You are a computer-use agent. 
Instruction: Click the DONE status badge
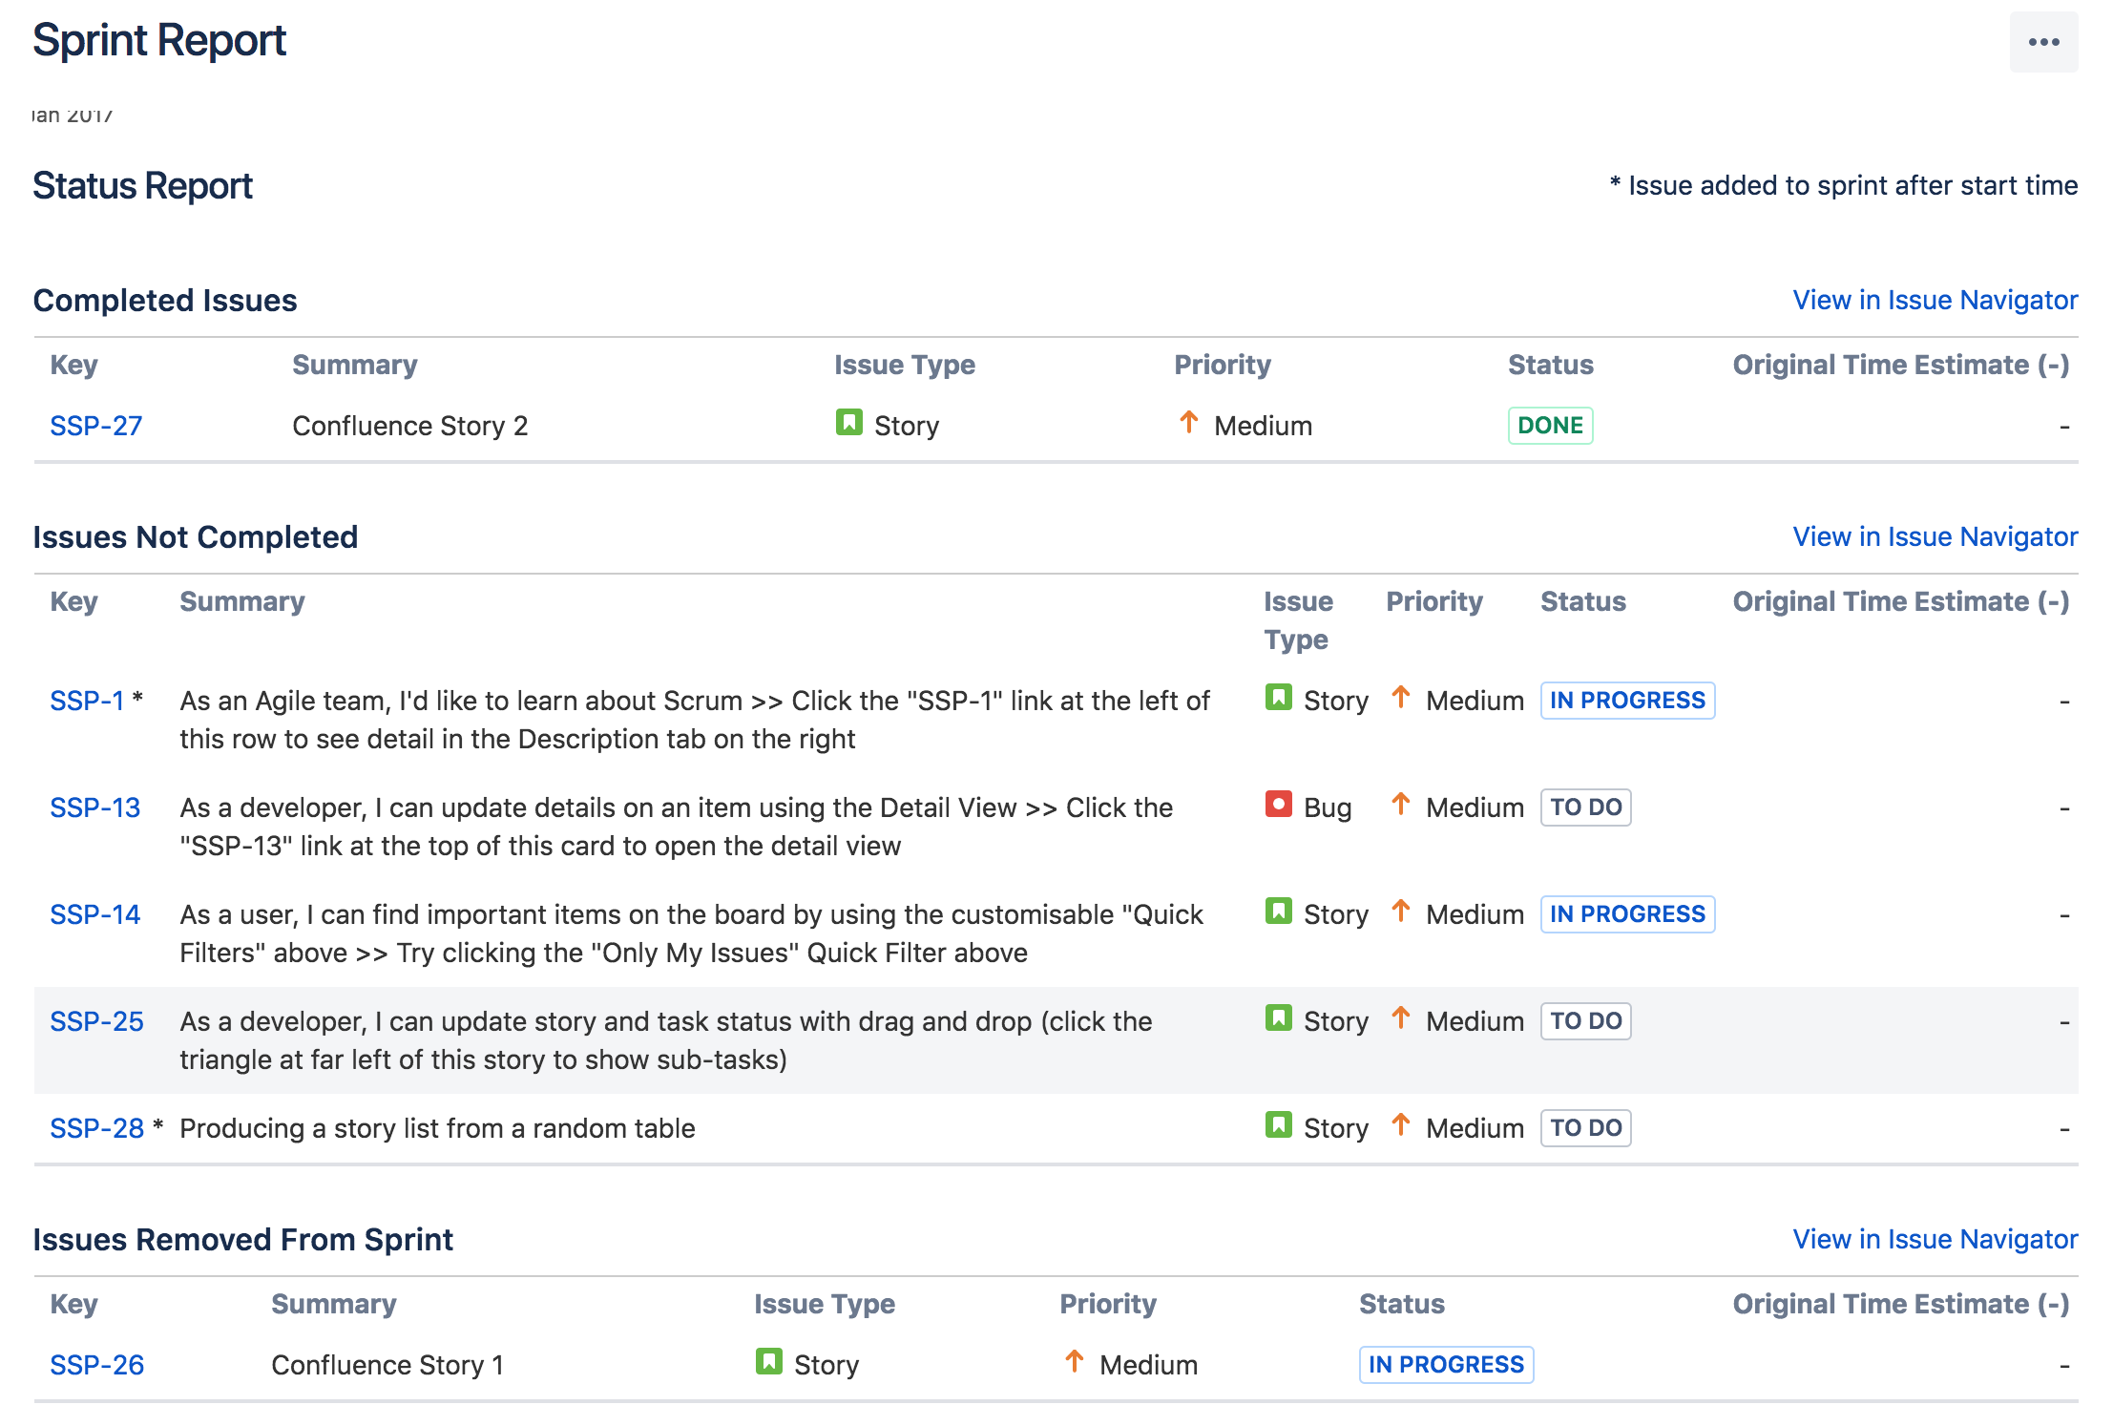click(1549, 426)
